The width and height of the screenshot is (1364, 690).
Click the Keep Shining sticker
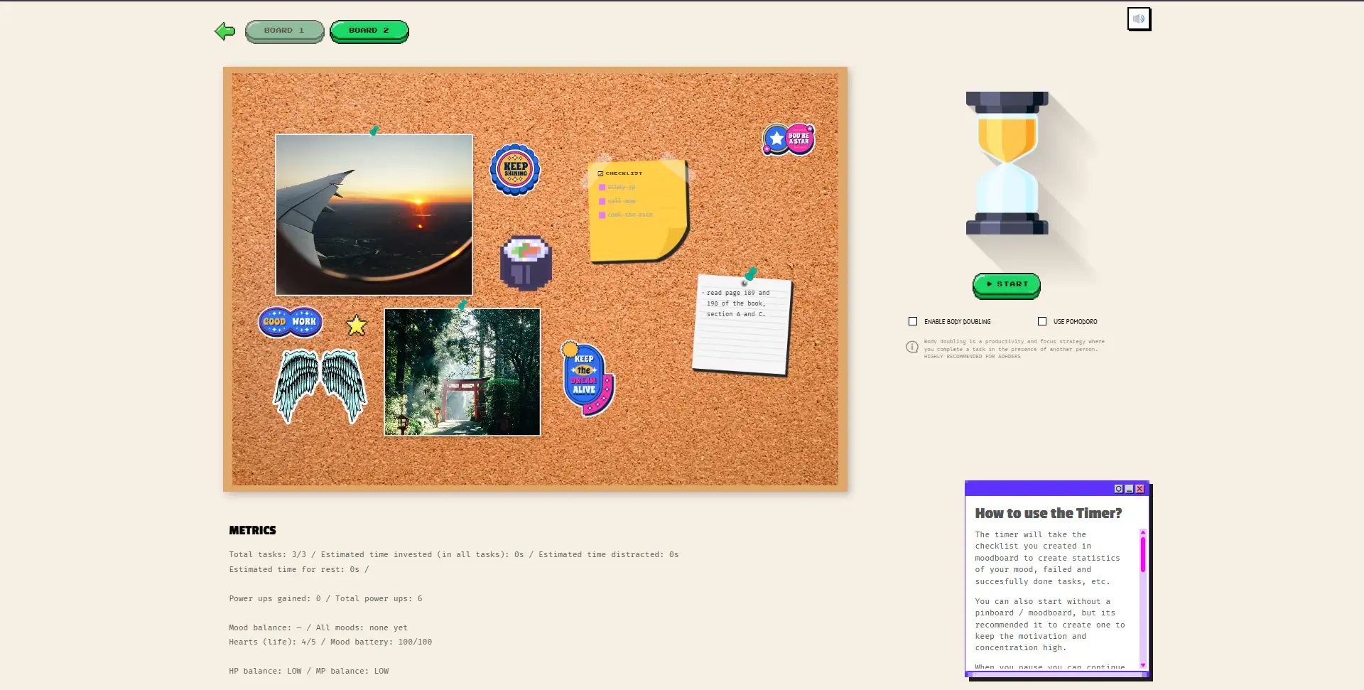point(515,170)
